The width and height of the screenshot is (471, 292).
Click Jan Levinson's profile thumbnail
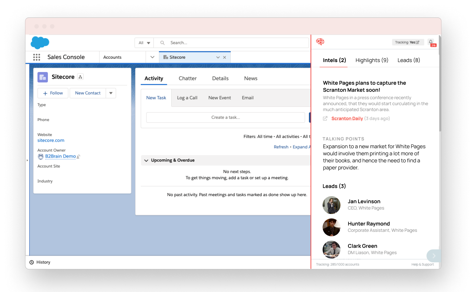pos(331,205)
